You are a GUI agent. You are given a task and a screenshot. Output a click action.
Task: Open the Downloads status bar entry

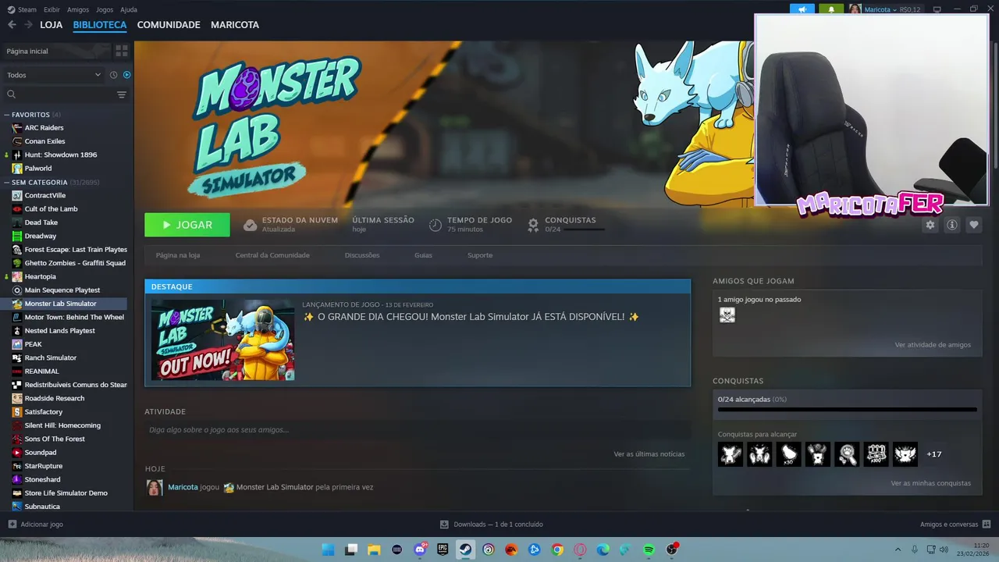point(492,525)
